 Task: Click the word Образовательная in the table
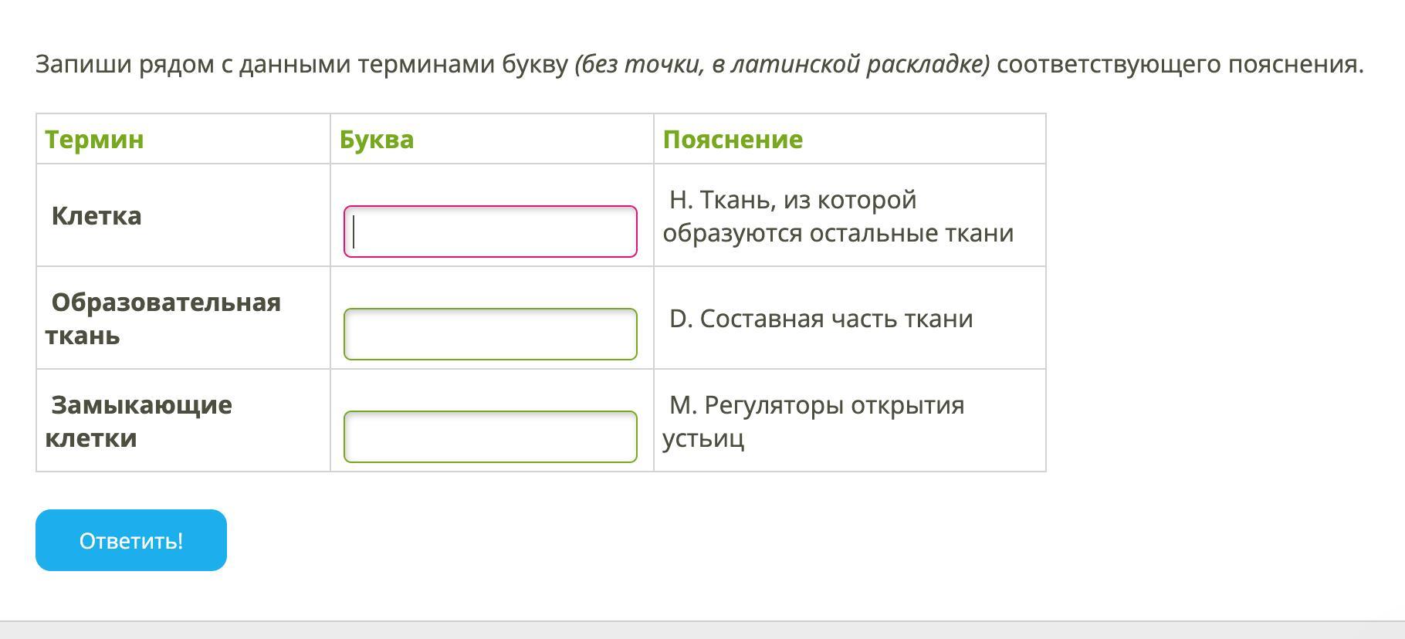point(166,303)
